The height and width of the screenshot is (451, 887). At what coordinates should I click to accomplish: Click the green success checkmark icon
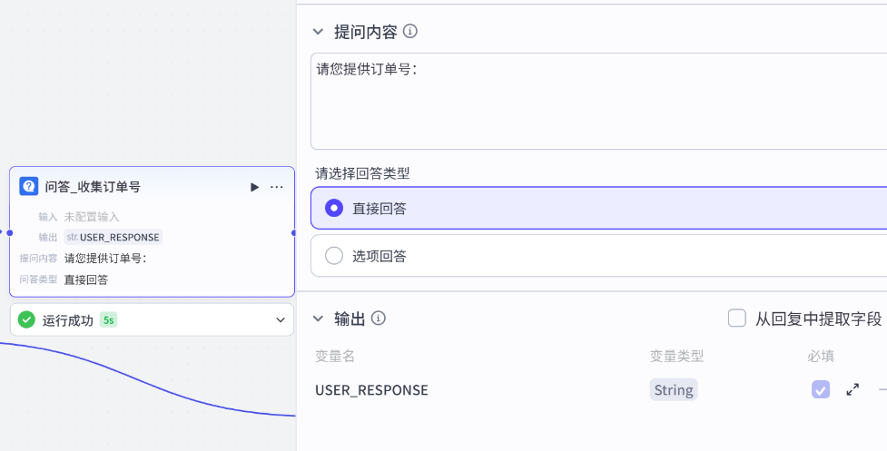click(x=26, y=320)
